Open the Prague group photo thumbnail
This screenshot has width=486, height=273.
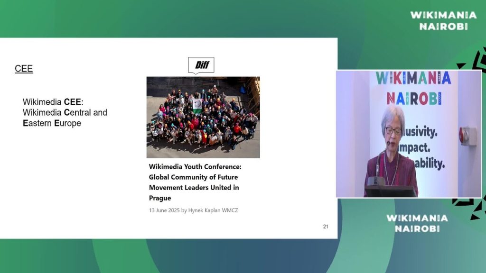pos(203,118)
